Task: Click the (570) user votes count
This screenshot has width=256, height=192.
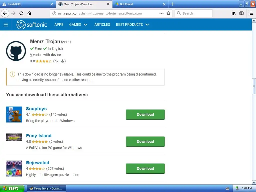Action: coord(59,61)
